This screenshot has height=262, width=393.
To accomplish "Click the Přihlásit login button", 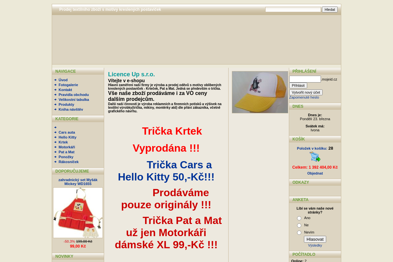I will 298,85.
